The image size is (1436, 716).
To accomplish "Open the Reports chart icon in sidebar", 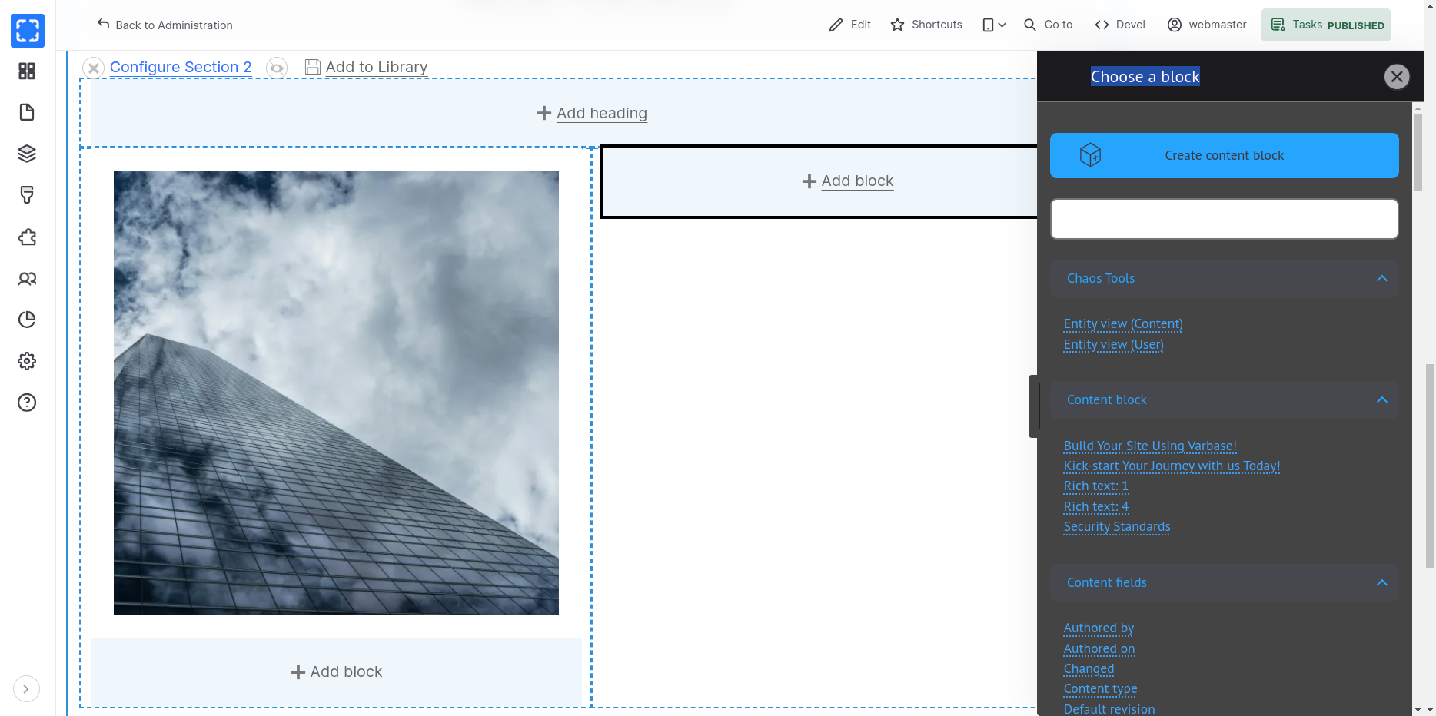I will pyautogui.click(x=27, y=320).
